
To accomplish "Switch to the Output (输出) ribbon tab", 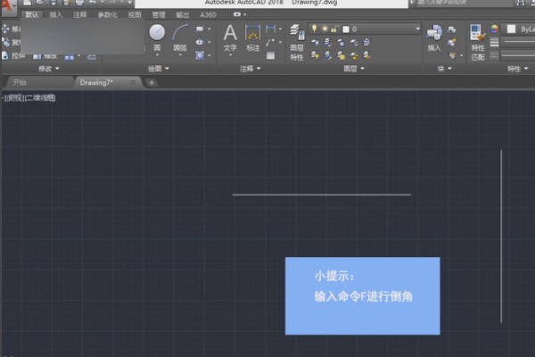I will point(183,14).
